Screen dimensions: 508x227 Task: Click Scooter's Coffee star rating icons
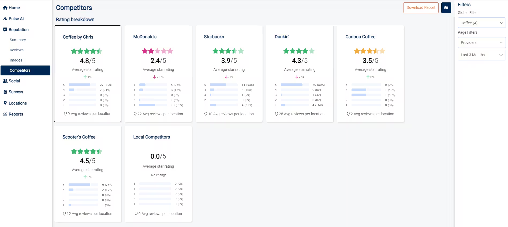pyautogui.click(x=87, y=152)
